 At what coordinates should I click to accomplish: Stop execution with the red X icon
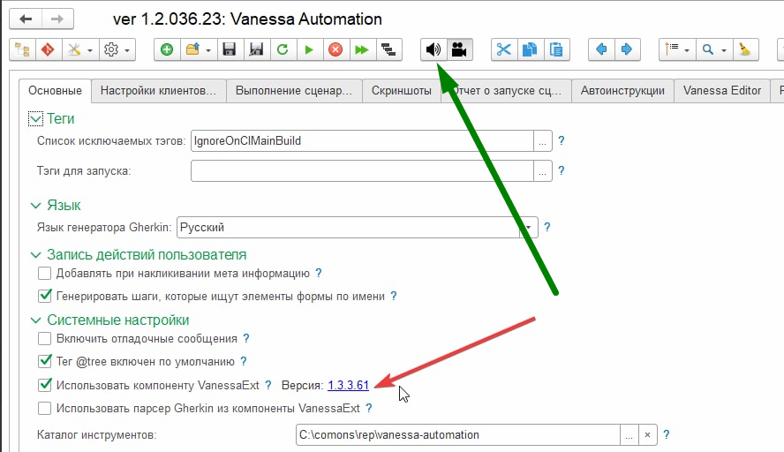pyautogui.click(x=335, y=49)
